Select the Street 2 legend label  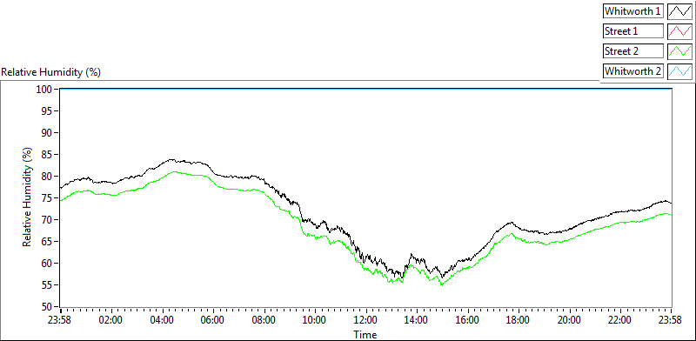633,51
